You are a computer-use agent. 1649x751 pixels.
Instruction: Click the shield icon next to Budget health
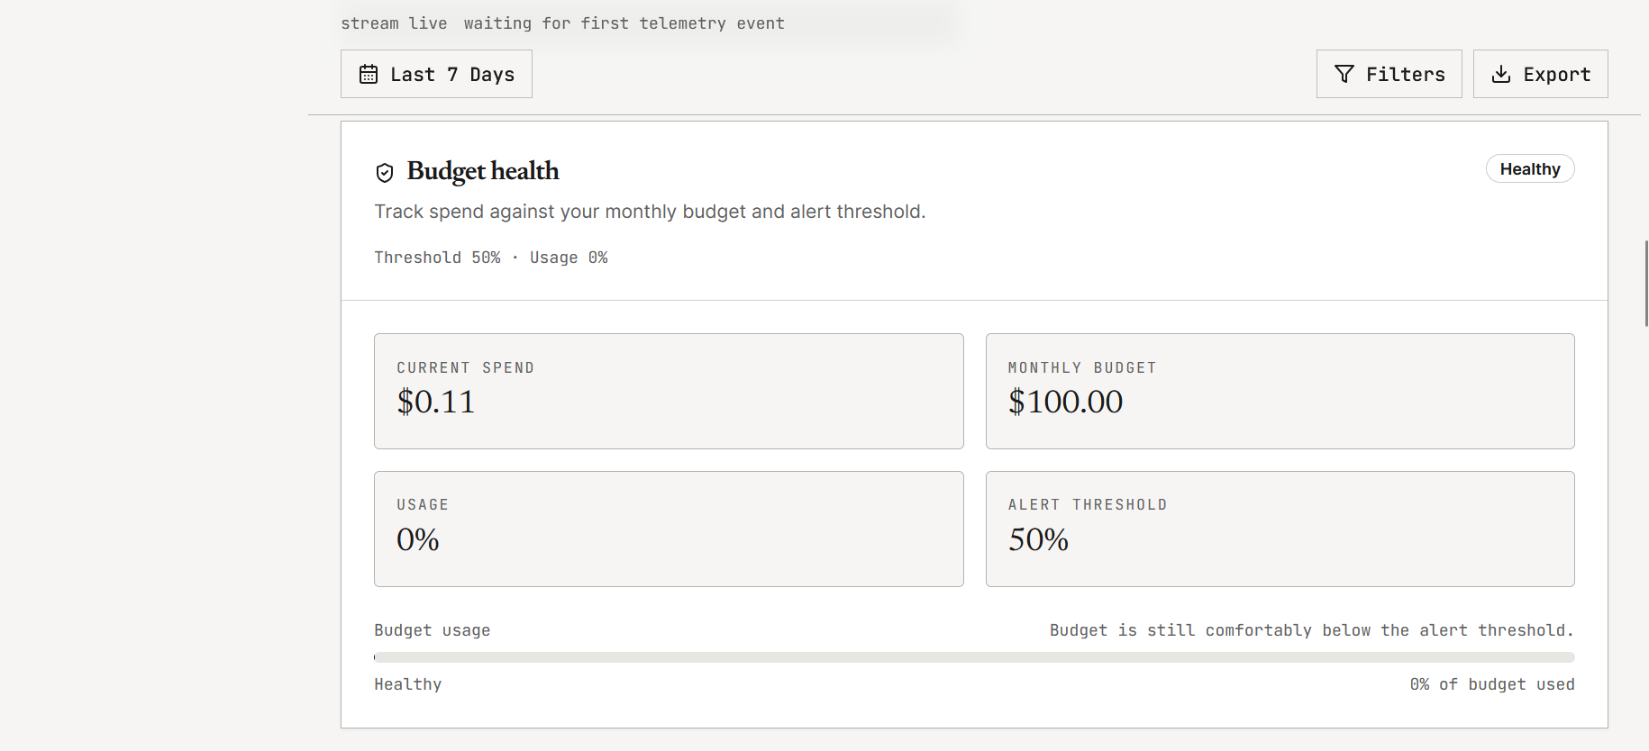tap(385, 172)
